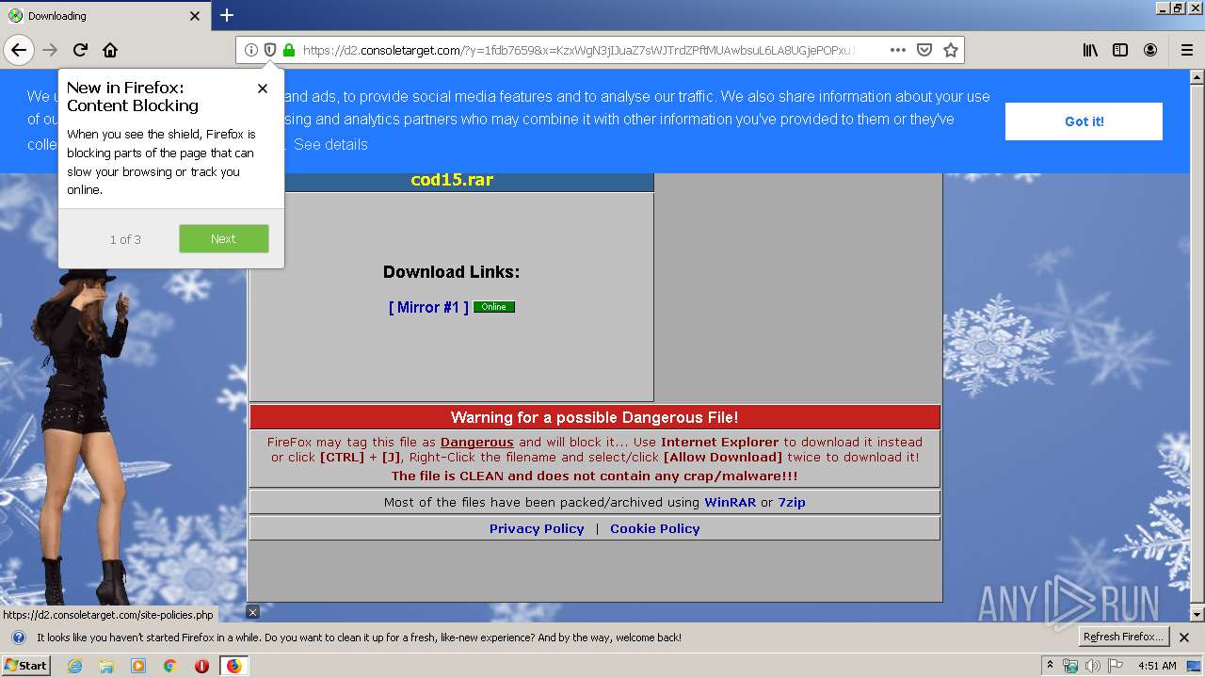The width and height of the screenshot is (1205, 678).
Task: Show hidden system tray icons
Action: pyautogui.click(x=1050, y=665)
